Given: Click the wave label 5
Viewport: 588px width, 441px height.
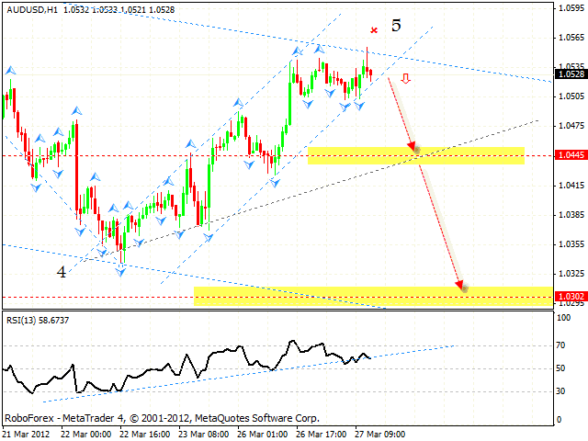Looking at the screenshot, I should point(396,25).
